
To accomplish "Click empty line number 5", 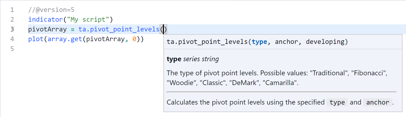I will click(12, 49).
